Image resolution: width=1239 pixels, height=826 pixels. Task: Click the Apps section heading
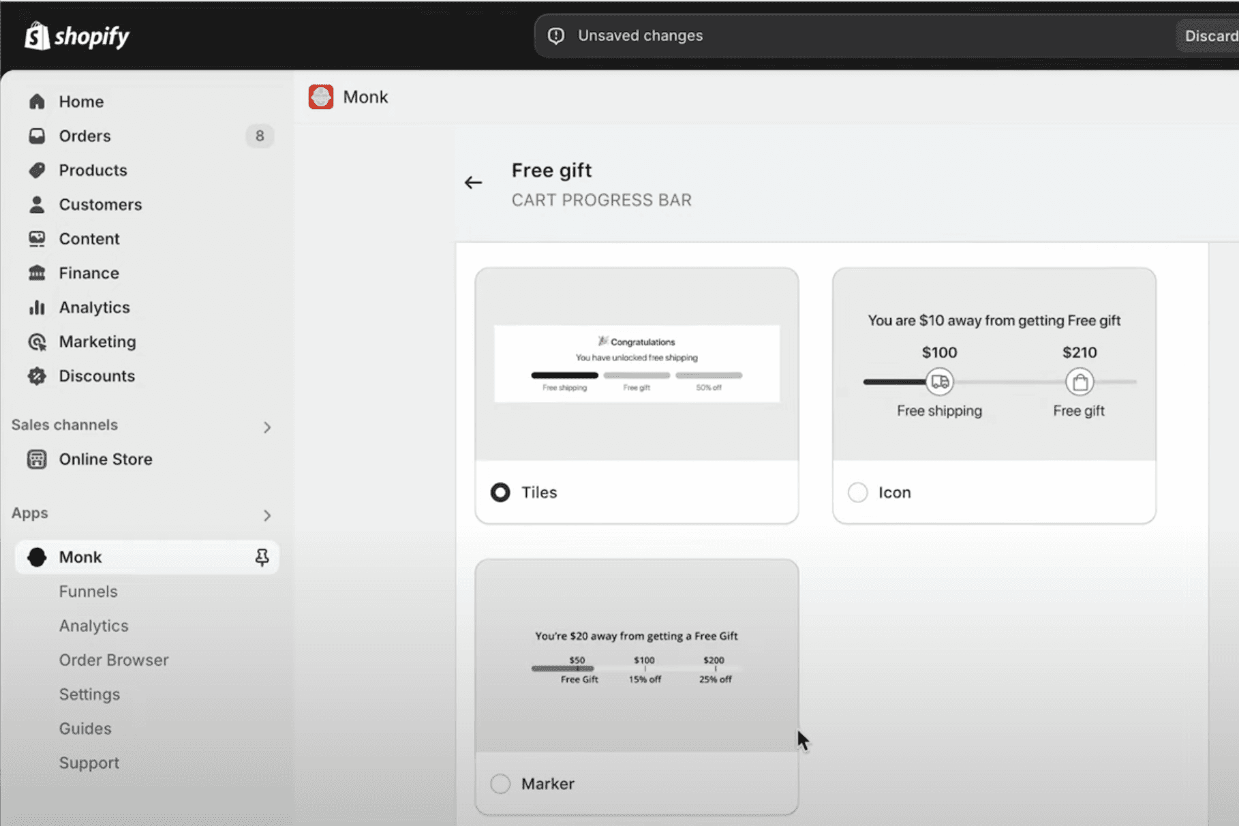point(30,513)
